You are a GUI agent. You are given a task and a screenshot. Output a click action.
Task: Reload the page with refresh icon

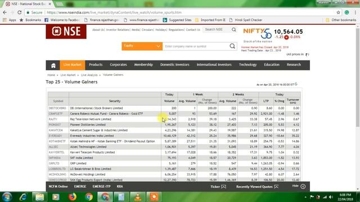(x=20, y=12)
